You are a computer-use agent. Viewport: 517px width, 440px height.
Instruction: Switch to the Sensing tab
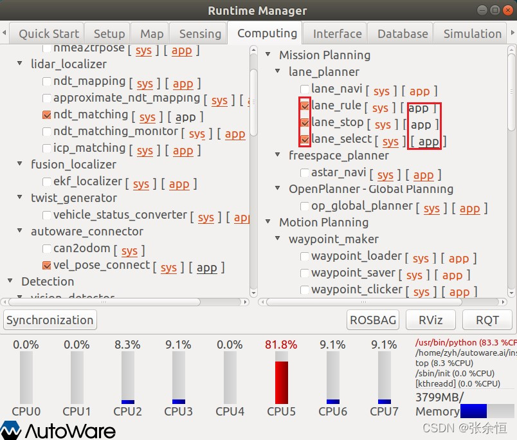tap(198, 33)
